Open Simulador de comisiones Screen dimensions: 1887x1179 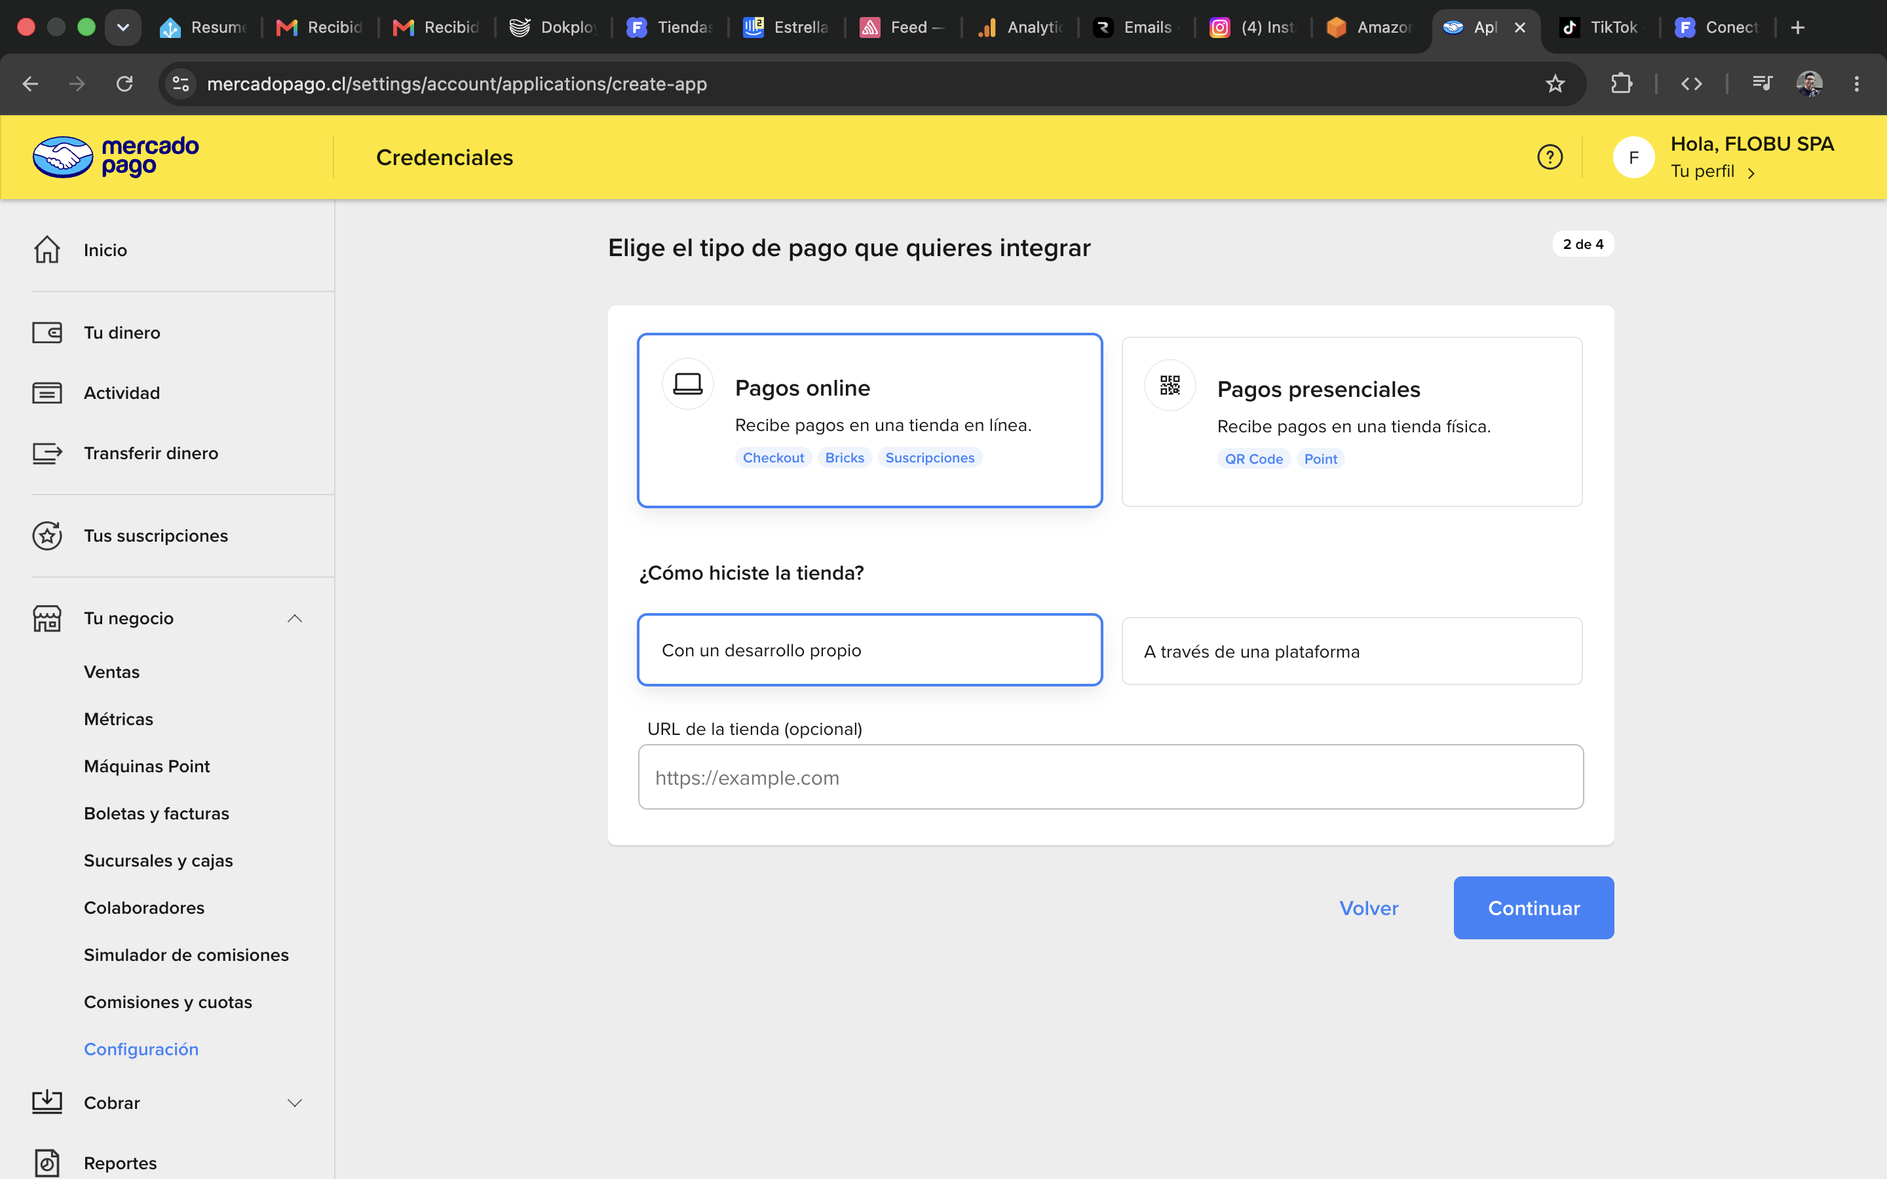coord(186,955)
